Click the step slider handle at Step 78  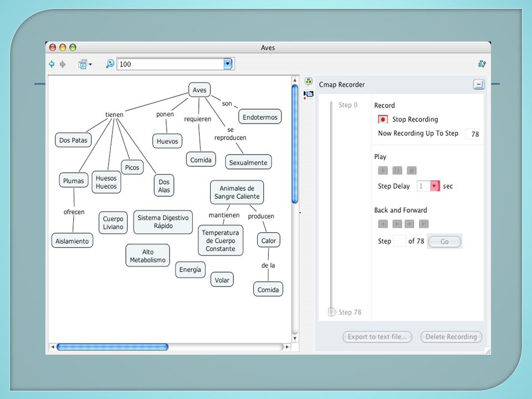click(x=332, y=312)
